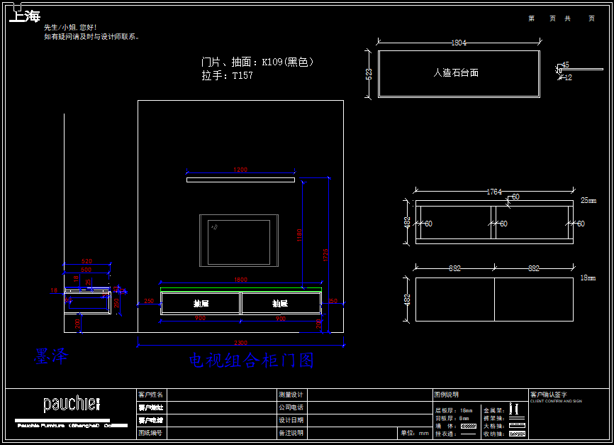The image size is (614, 445).
Task: Select the right drawer labeled 抽屉
Action: coord(281,304)
